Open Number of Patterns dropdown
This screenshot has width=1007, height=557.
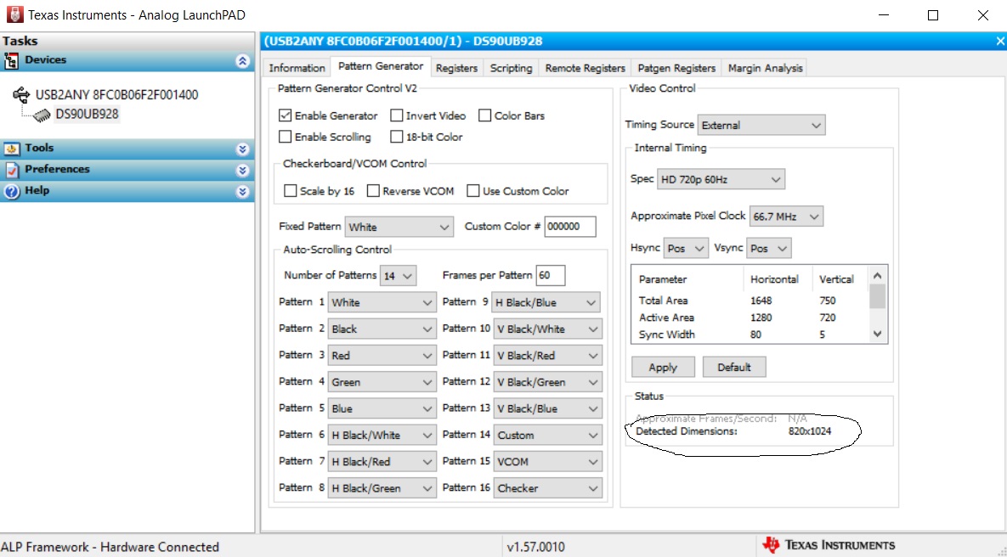click(x=399, y=276)
